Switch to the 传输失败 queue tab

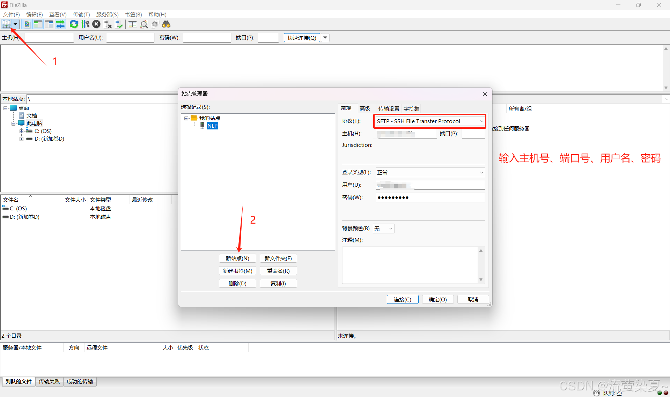pos(49,382)
